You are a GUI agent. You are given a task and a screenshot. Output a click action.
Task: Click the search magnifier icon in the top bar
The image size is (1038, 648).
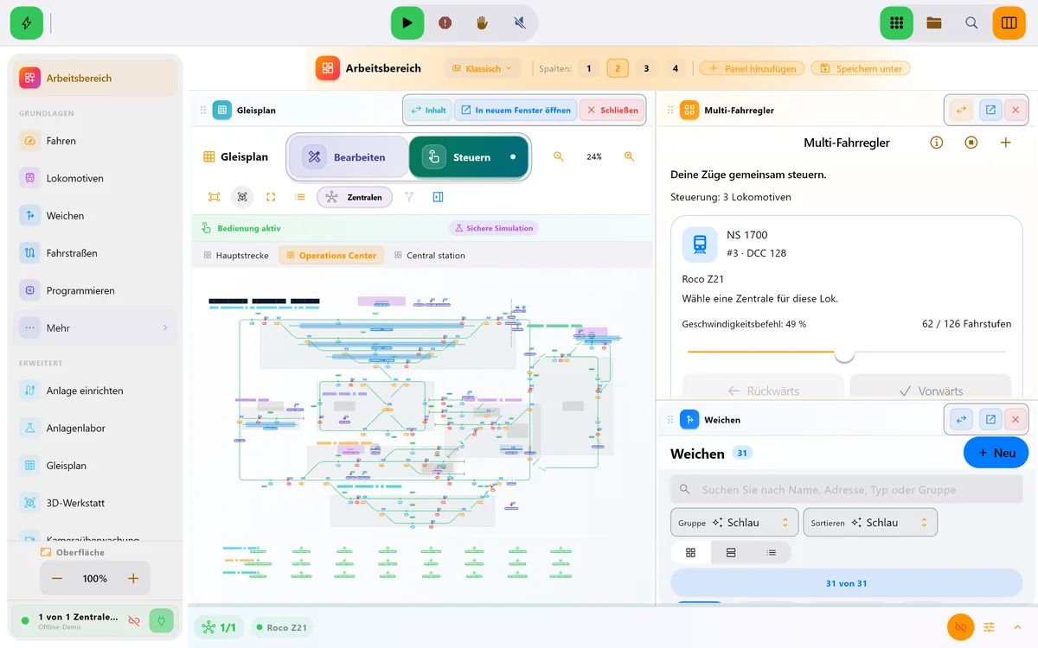point(971,22)
